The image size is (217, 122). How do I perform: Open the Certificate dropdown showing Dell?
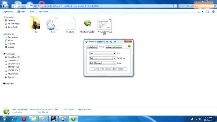pyautogui.click(x=102, y=58)
